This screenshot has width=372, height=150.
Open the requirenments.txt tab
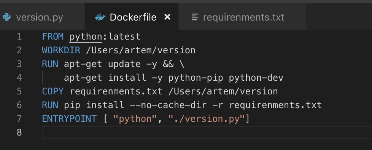tap(244, 18)
